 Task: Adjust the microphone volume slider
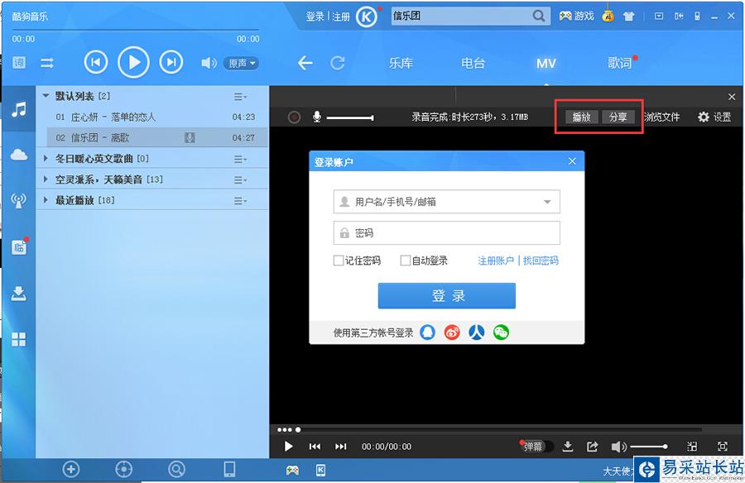click(350, 117)
